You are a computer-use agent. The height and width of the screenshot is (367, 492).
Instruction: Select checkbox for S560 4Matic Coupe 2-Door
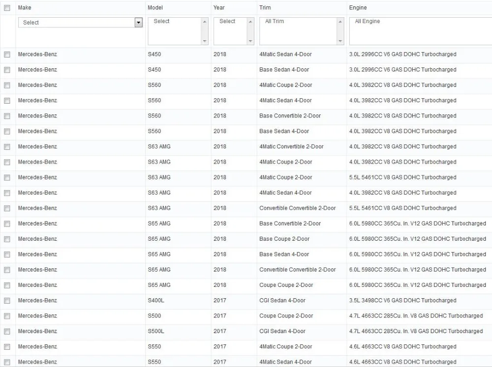(7, 85)
